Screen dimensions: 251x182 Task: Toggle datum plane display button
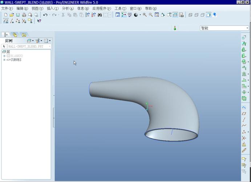[x=5, y=21]
